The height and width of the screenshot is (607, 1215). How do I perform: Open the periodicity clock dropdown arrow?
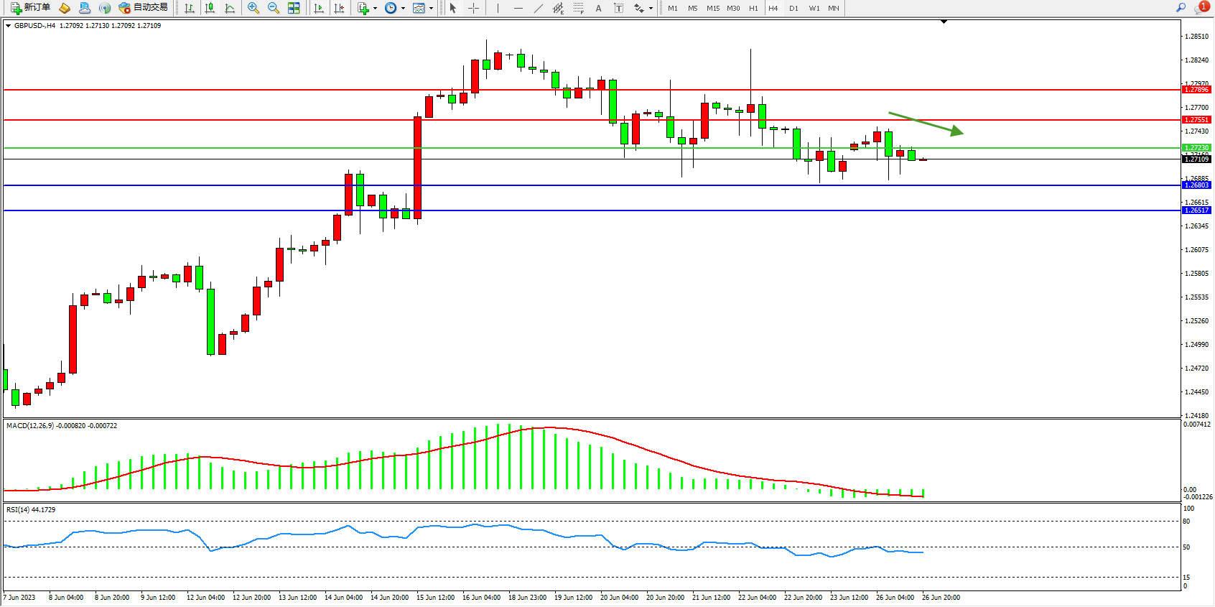403,9
